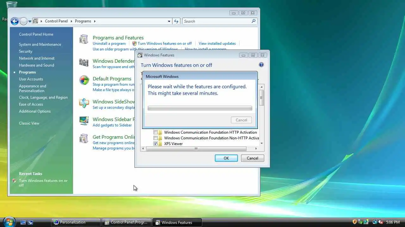This screenshot has width=405, height=227.
Task: Click OK in the Windows Features dialog
Action: coord(226,158)
